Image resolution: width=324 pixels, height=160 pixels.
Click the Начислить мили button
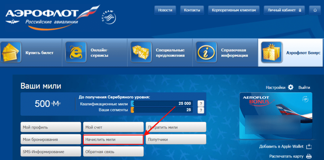113,139
